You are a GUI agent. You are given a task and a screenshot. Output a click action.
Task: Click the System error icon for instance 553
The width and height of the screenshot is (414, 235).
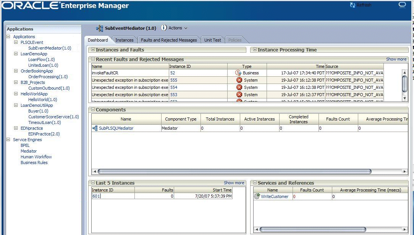(x=239, y=95)
